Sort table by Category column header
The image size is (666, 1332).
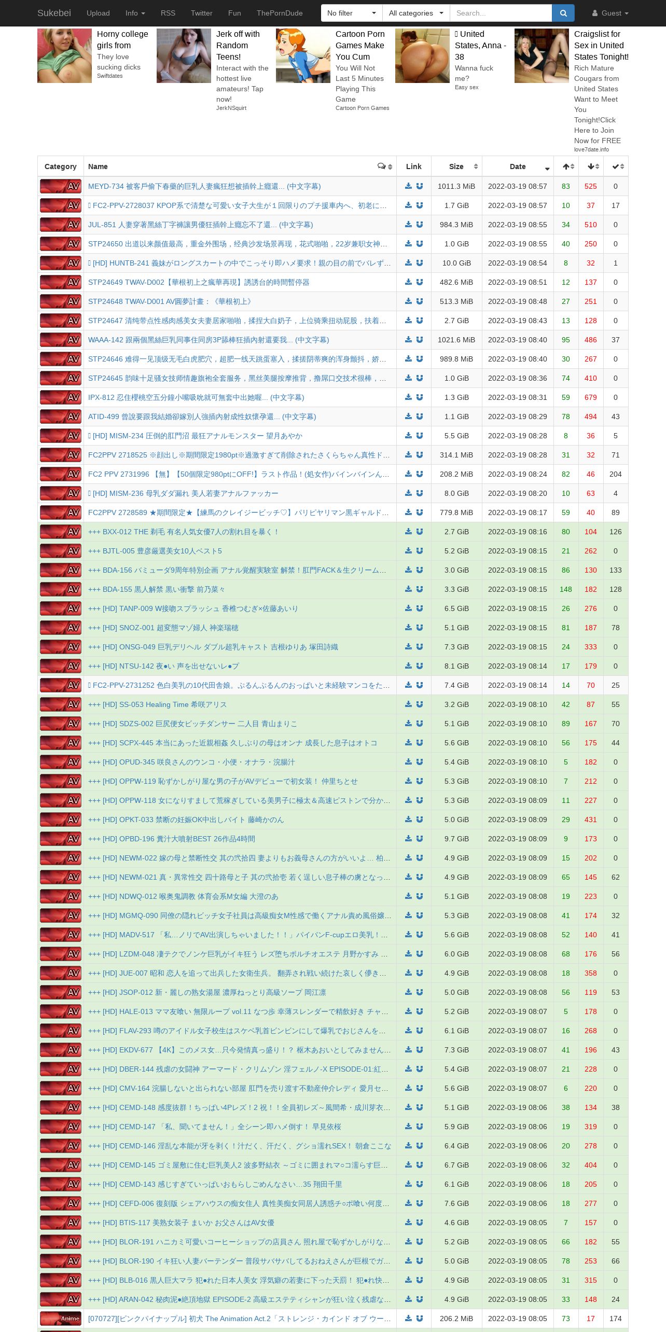(x=61, y=166)
